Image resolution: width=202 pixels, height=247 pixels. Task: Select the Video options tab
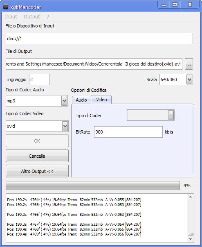(101, 100)
